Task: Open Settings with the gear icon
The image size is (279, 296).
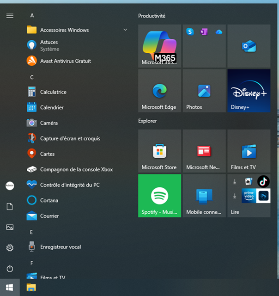Action: 10,248
